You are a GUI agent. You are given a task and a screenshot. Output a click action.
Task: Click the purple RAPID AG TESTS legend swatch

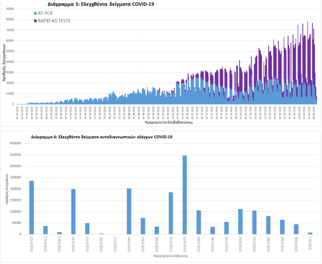pos(35,21)
